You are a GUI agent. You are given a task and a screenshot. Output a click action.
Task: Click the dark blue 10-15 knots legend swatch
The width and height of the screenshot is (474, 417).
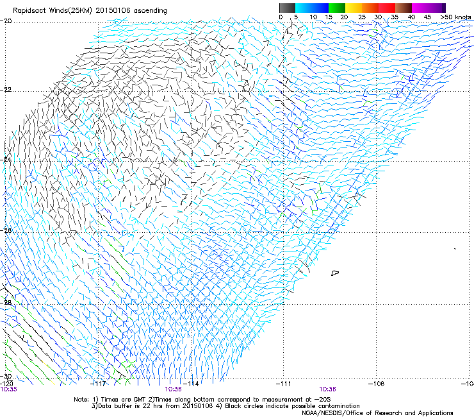coord(320,8)
